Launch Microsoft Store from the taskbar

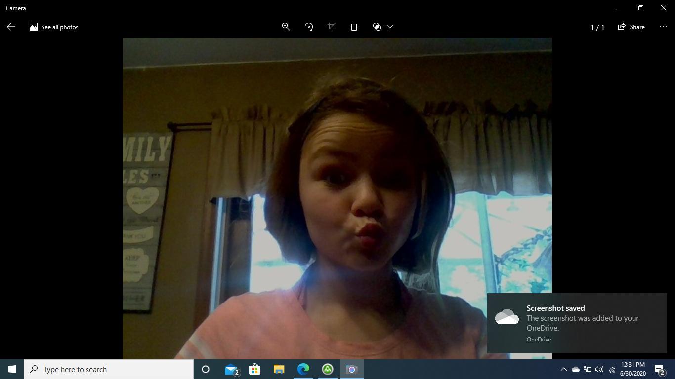click(x=254, y=369)
